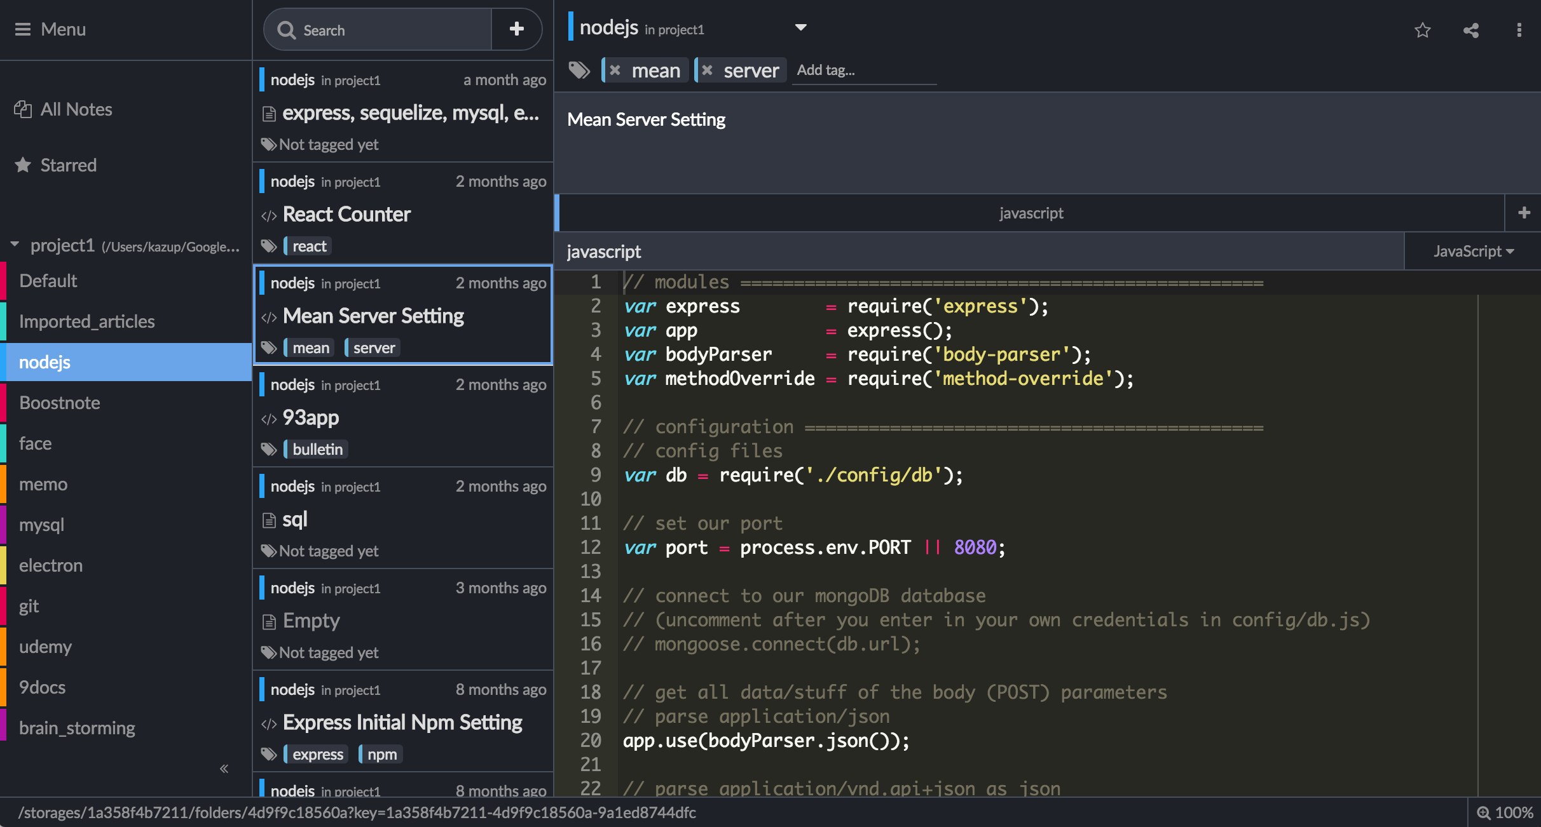Open the nodejs folder selector dropdown arrow
Viewport: 1541px width, 827px height.
point(800,27)
